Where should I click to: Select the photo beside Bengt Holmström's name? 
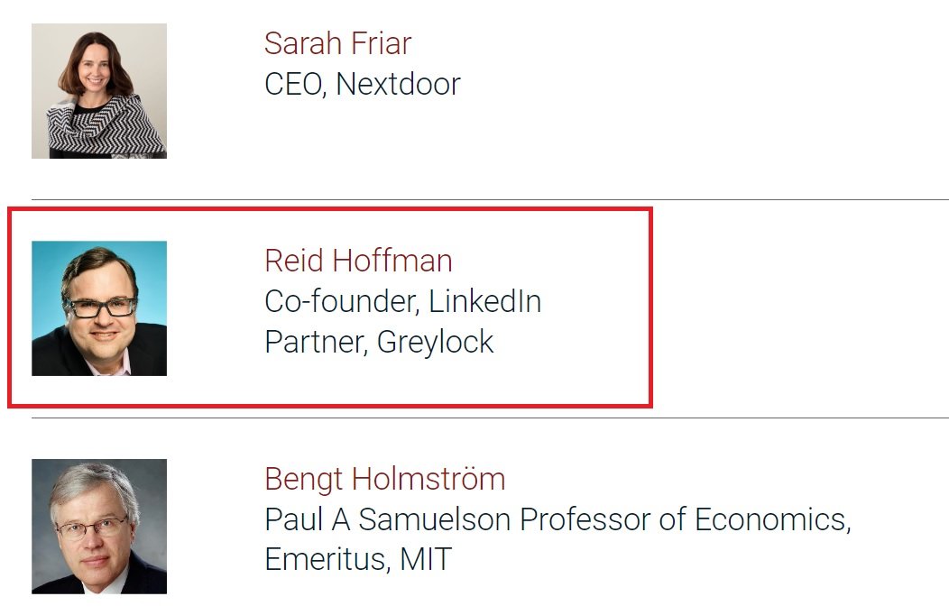coord(99,527)
